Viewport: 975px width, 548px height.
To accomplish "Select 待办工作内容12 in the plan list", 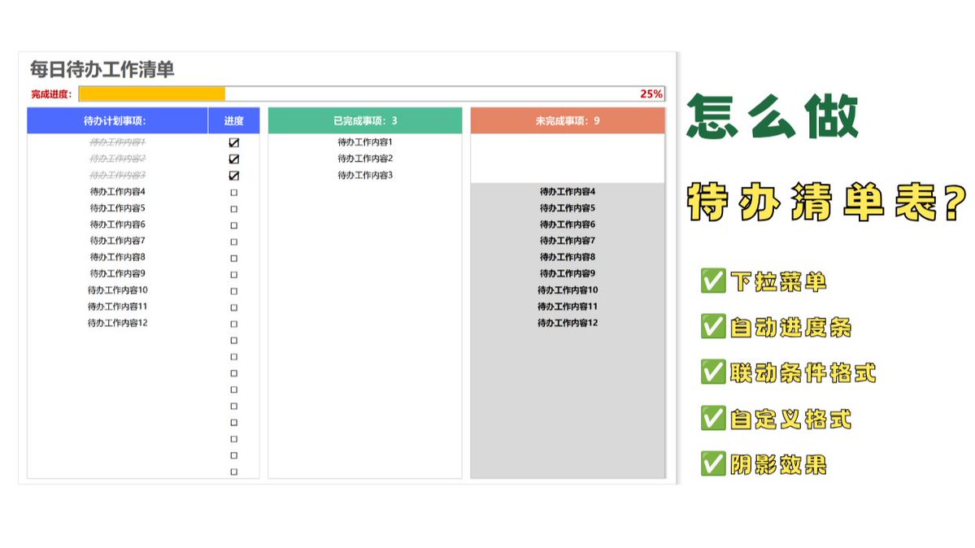I will (118, 323).
